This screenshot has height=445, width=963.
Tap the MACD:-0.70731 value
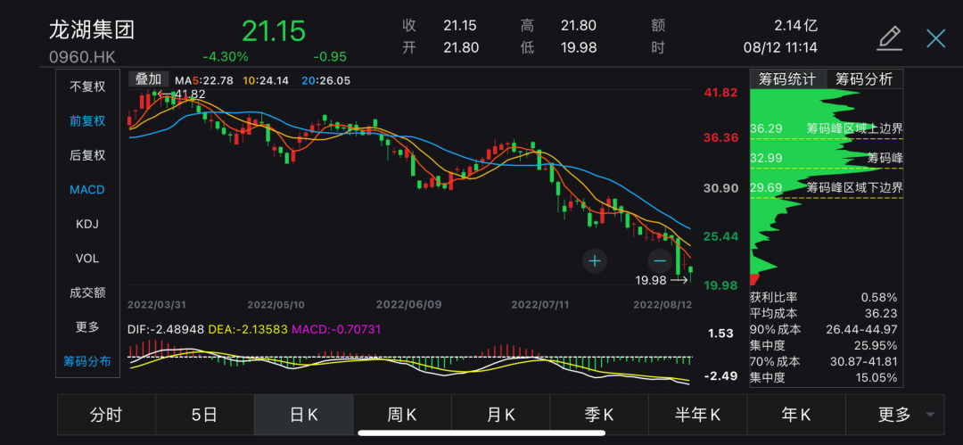336,329
